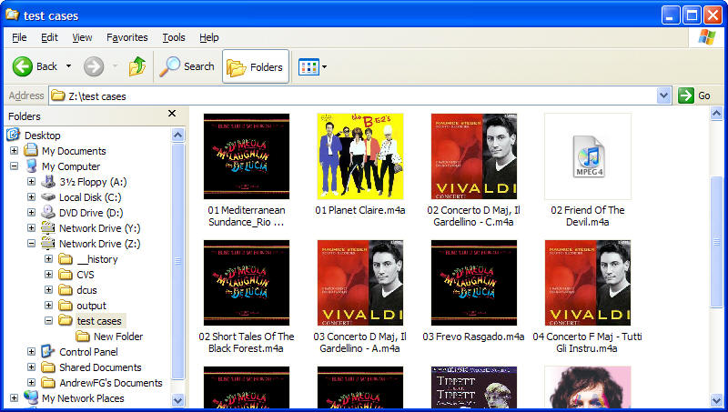Select the __history folder icon
The width and height of the screenshot is (728, 412).
click(x=66, y=259)
